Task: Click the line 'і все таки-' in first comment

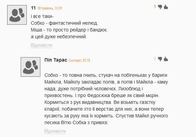Action: (42, 17)
